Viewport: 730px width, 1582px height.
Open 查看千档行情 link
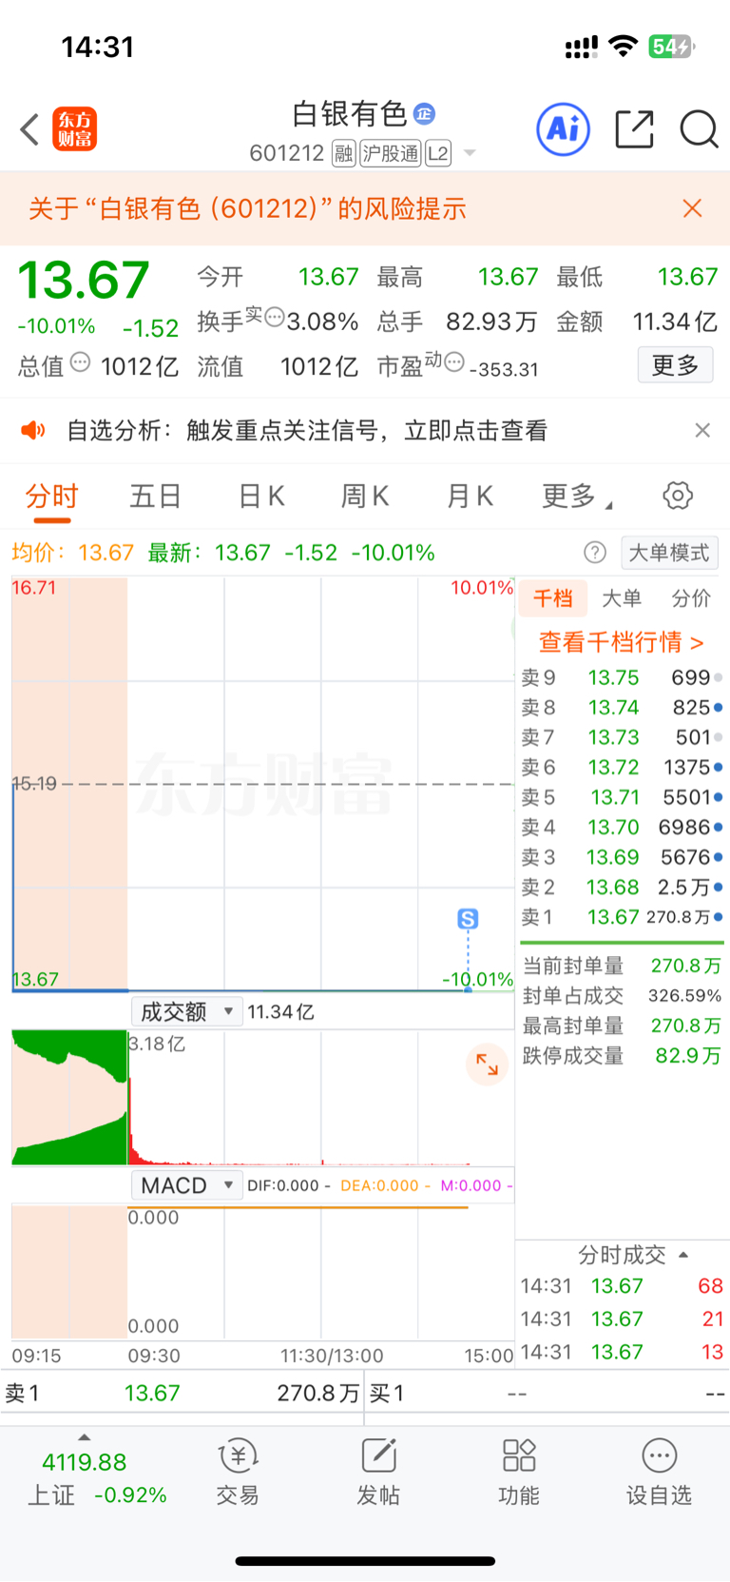(622, 642)
